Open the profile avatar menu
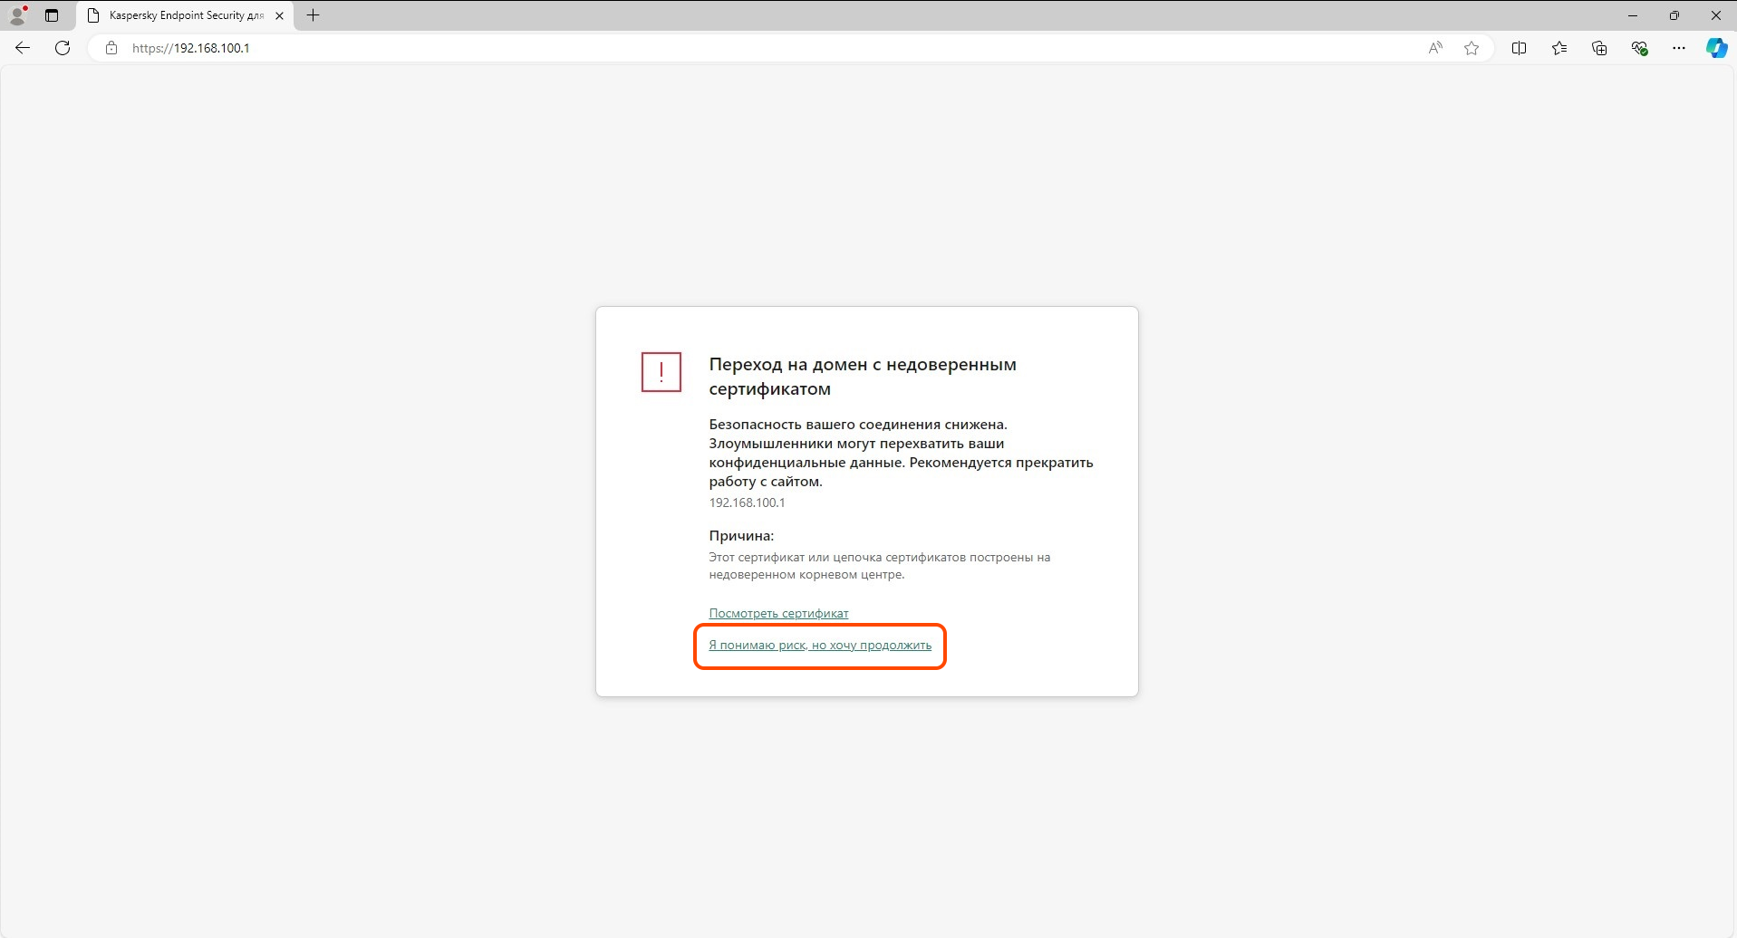The image size is (1737, 938). tap(18, 15)
